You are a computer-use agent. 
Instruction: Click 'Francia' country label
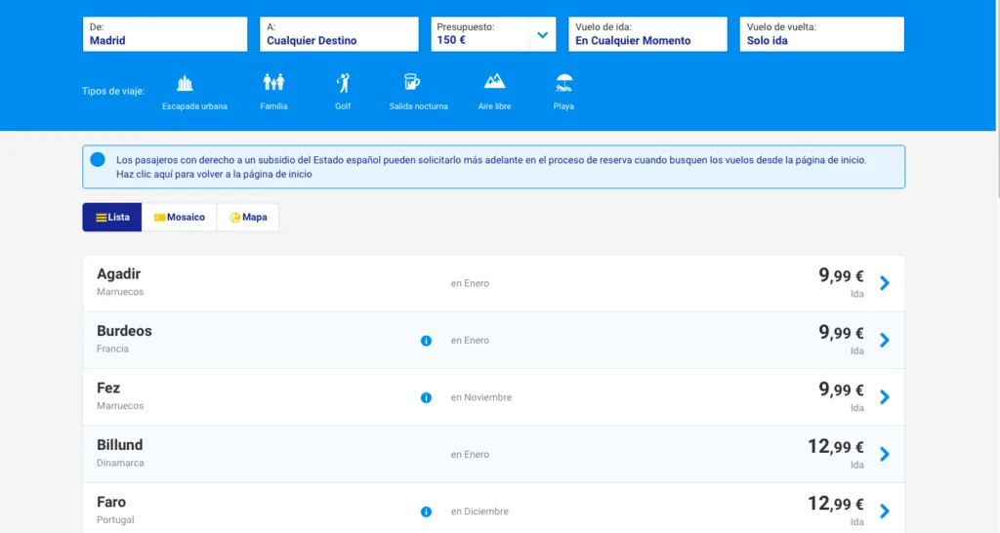click(113, 348)
